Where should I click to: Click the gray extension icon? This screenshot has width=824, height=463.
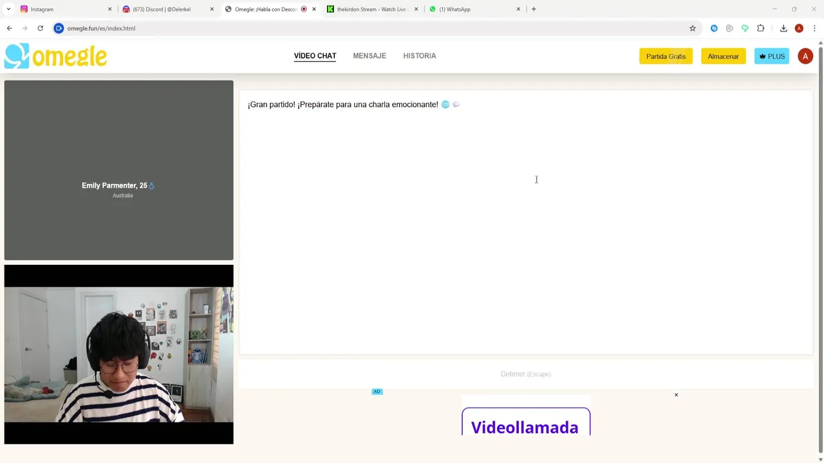[729, 28]
